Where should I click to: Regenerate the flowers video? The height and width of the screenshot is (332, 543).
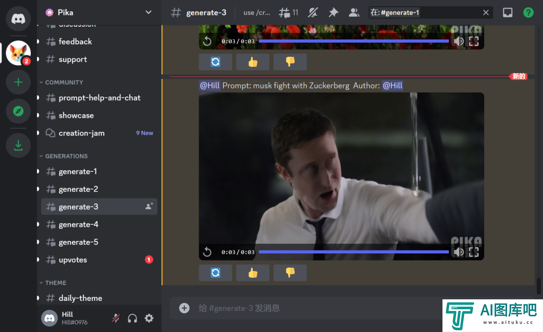tap(215, 62)
